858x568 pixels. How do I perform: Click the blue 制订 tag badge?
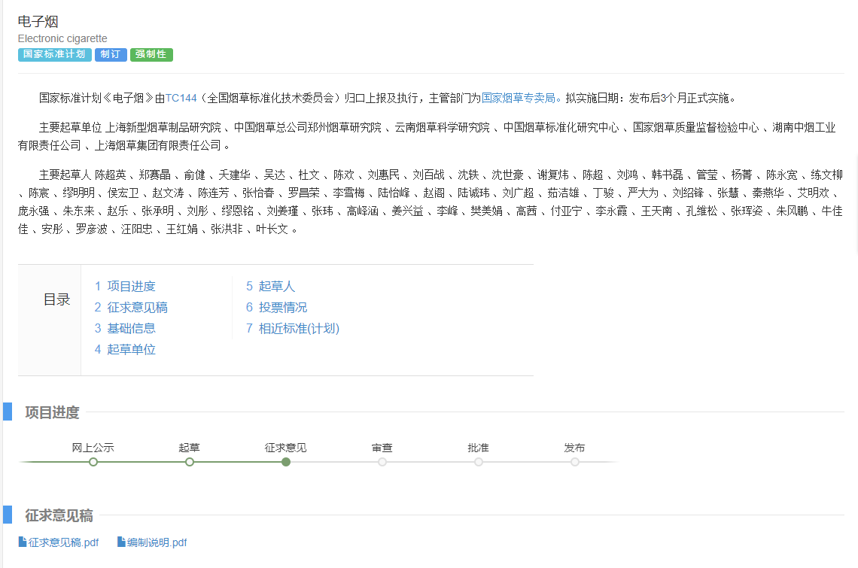pos(111,55)
